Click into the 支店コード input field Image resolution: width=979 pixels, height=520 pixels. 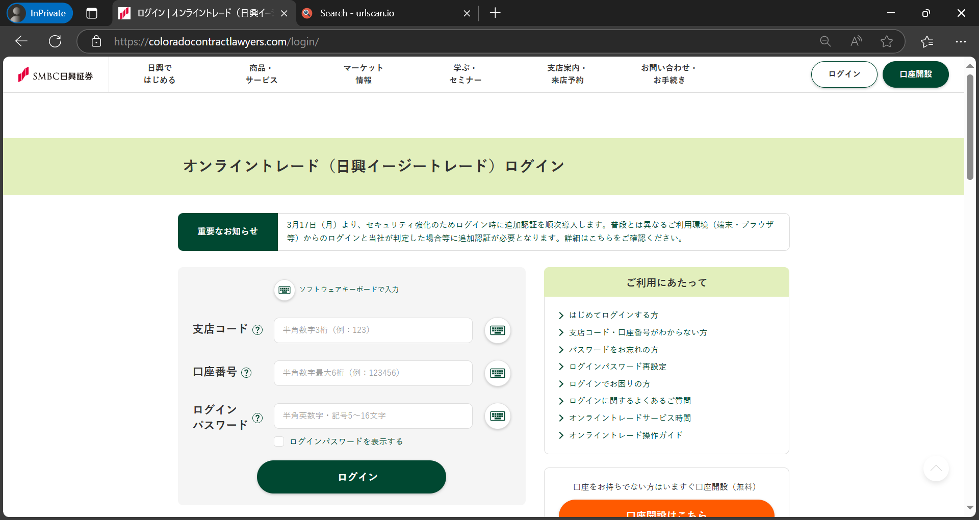coord(373,330)
